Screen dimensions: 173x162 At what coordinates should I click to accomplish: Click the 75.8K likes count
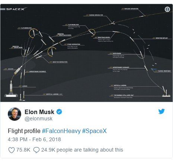pos(23,150)
